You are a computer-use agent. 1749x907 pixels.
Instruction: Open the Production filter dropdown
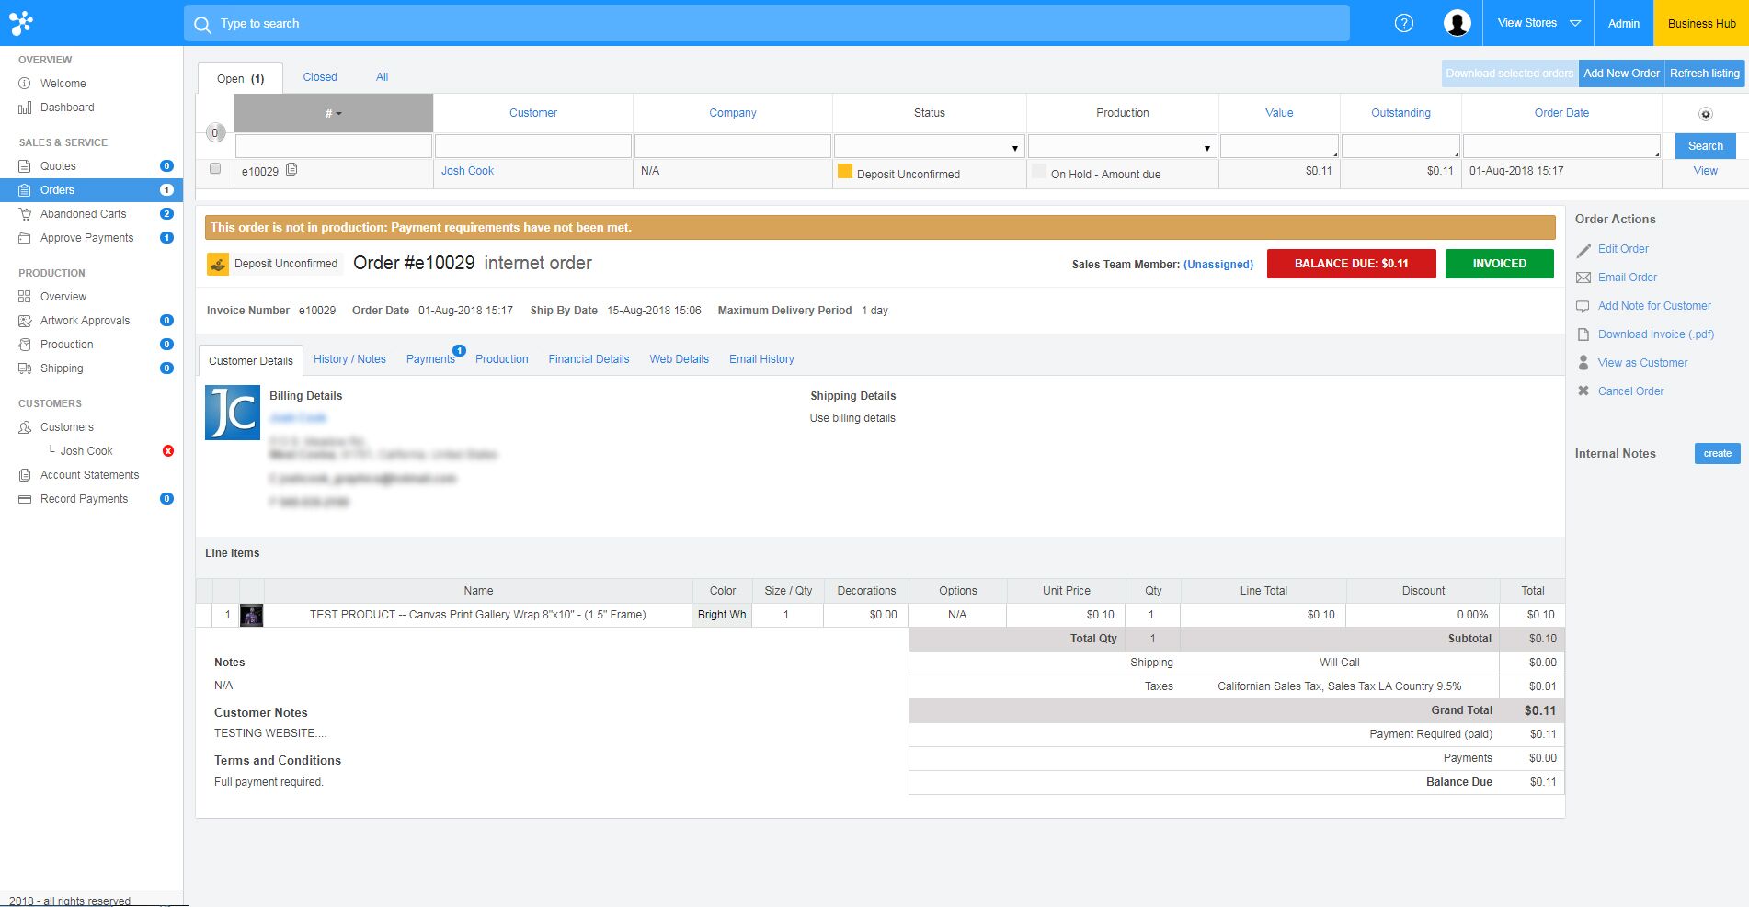1122,147
